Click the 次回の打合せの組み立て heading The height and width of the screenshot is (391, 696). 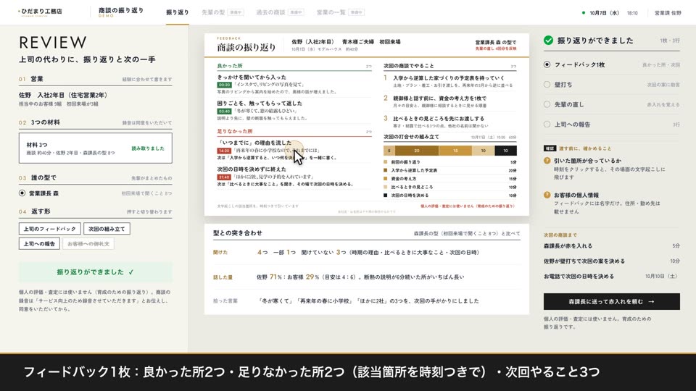pyautogui.click(x=412, y=137)
